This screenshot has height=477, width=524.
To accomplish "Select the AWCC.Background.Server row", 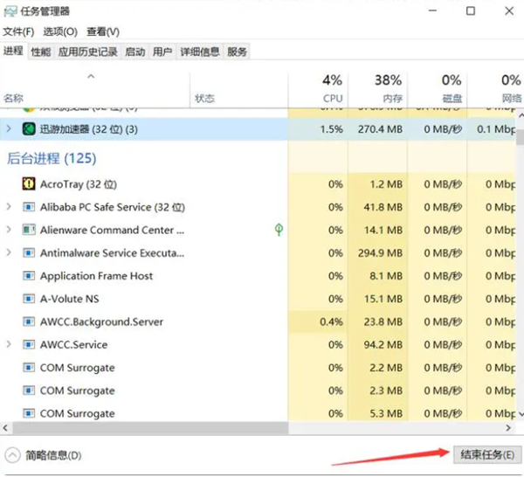I will [258, 321].
